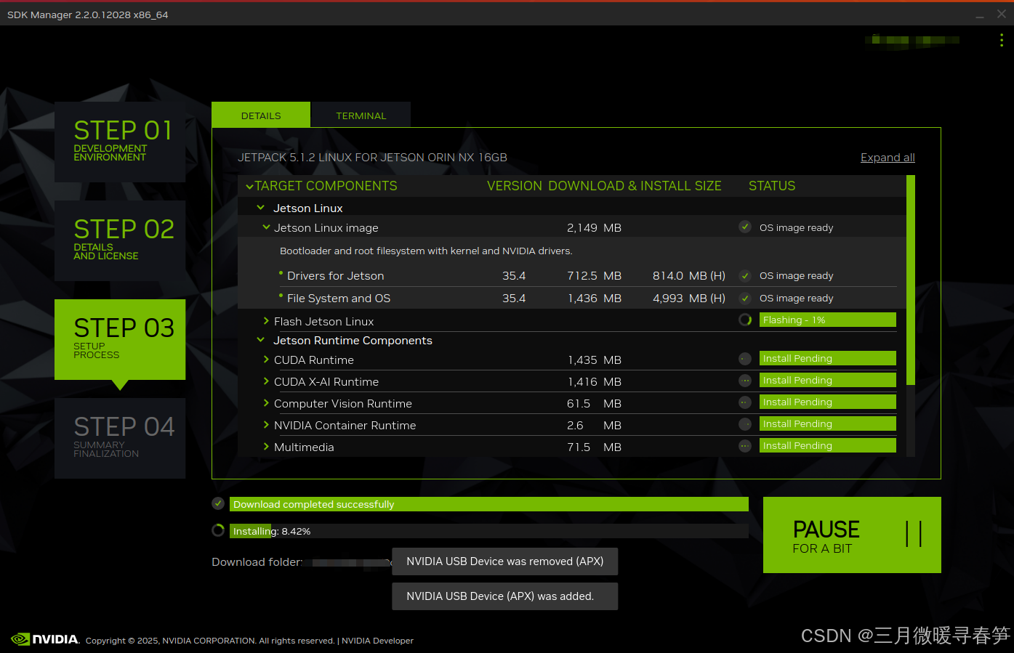Dismiss the USB Device was removed notification
The height and width of the screenshot is (653, 1014).
[505, 561]
